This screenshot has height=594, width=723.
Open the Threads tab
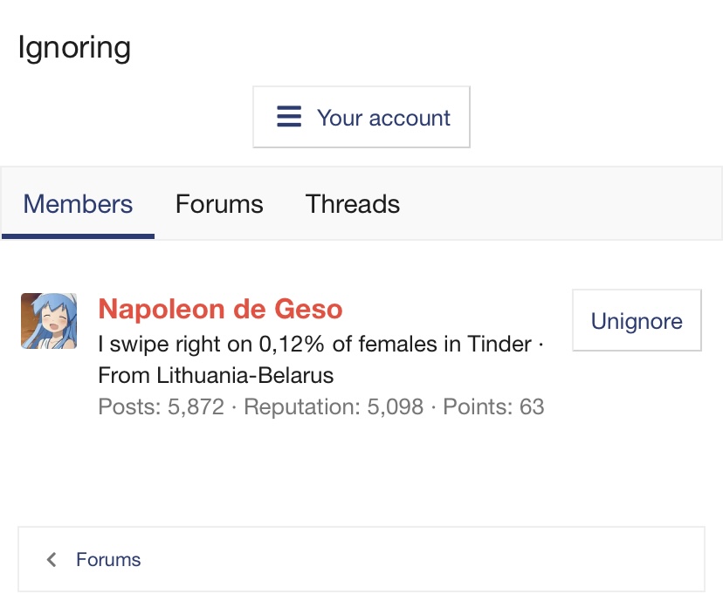[353, 204]
